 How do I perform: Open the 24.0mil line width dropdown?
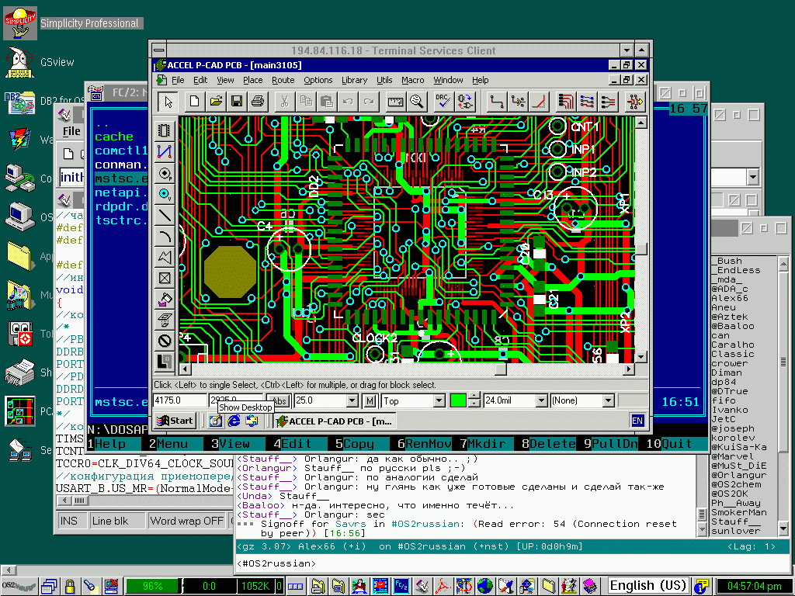[x=541, y=401]
